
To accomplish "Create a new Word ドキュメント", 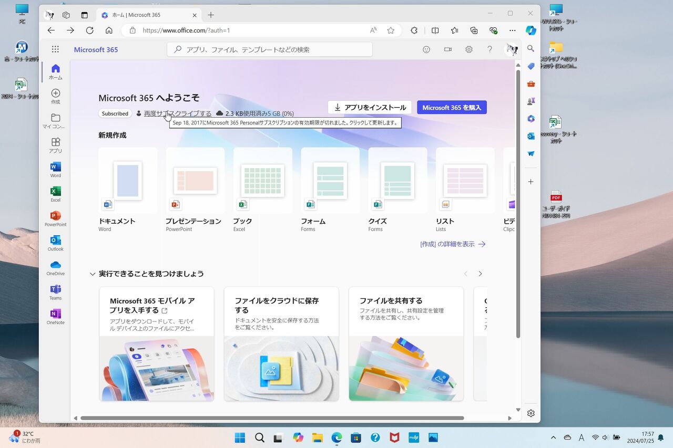I will (x=128, y=190).
